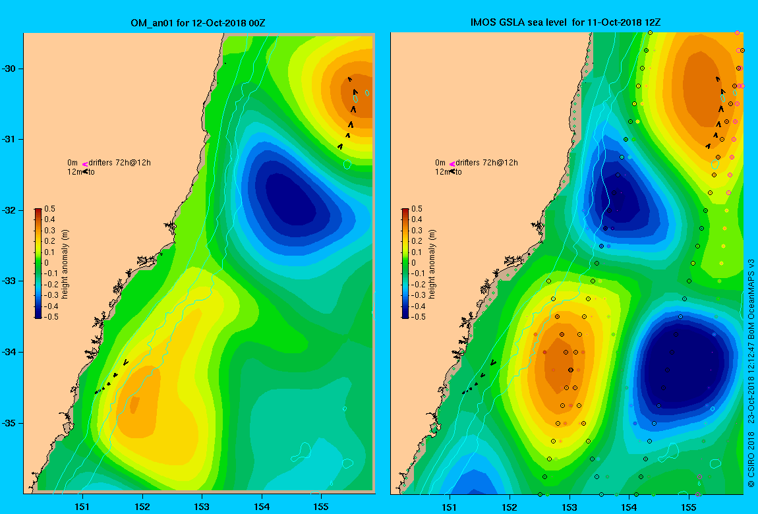Click the -32 latitude axis label
This screenshot has width=758, height=514.
9,211
